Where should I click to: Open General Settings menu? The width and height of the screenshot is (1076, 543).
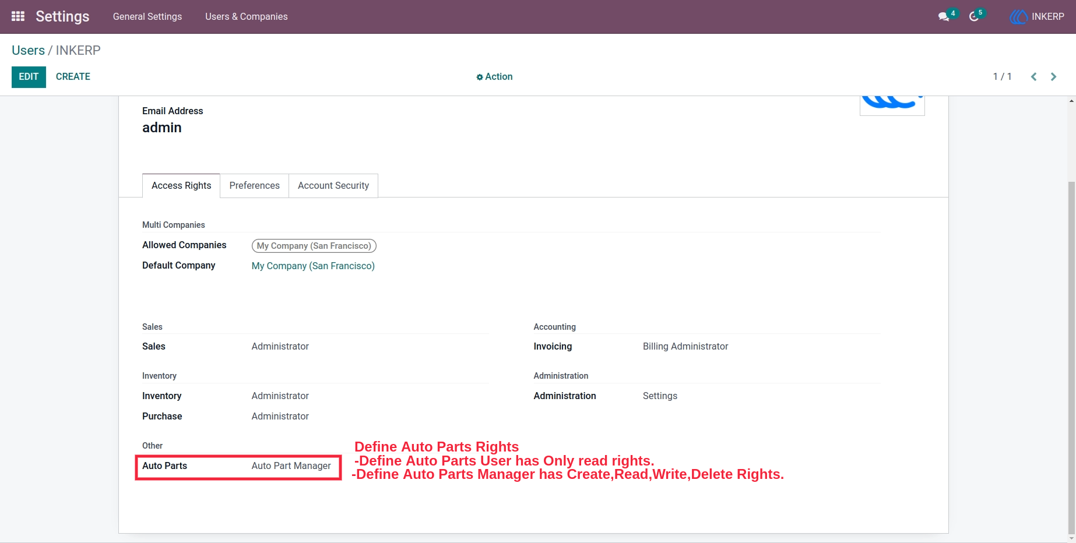point(147,16)
